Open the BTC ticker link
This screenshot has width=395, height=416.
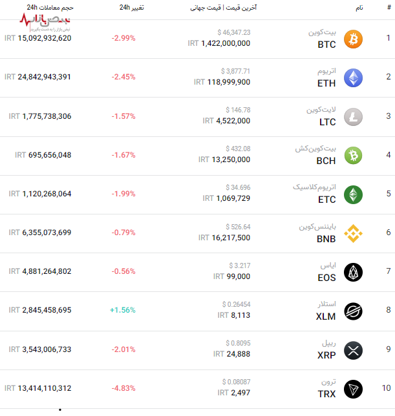[x=326, y=45]
